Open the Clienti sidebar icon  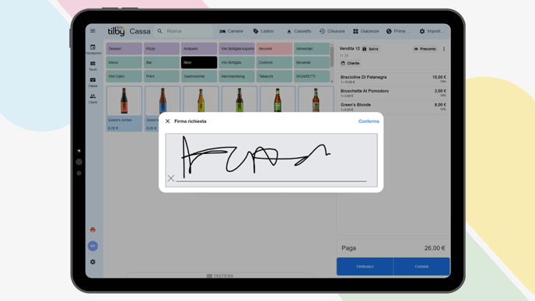click(93, 98)
